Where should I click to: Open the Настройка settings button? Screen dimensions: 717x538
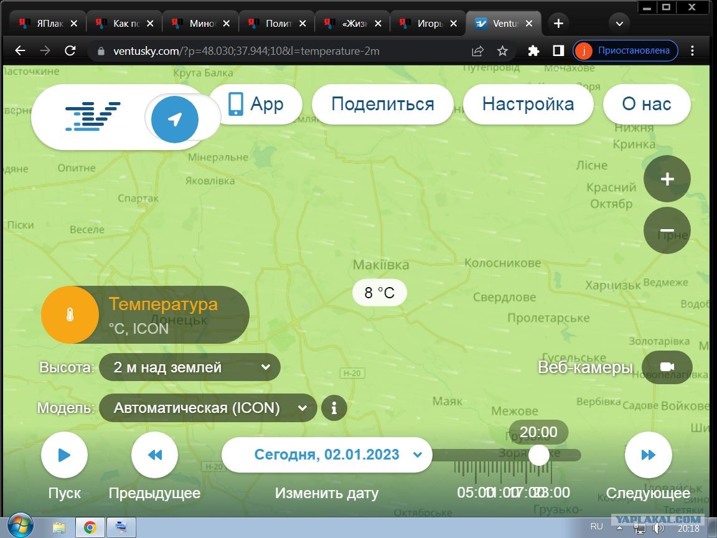point(528,105)
